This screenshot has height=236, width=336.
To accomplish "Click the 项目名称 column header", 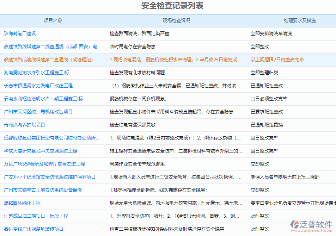I will click(54, 21).
